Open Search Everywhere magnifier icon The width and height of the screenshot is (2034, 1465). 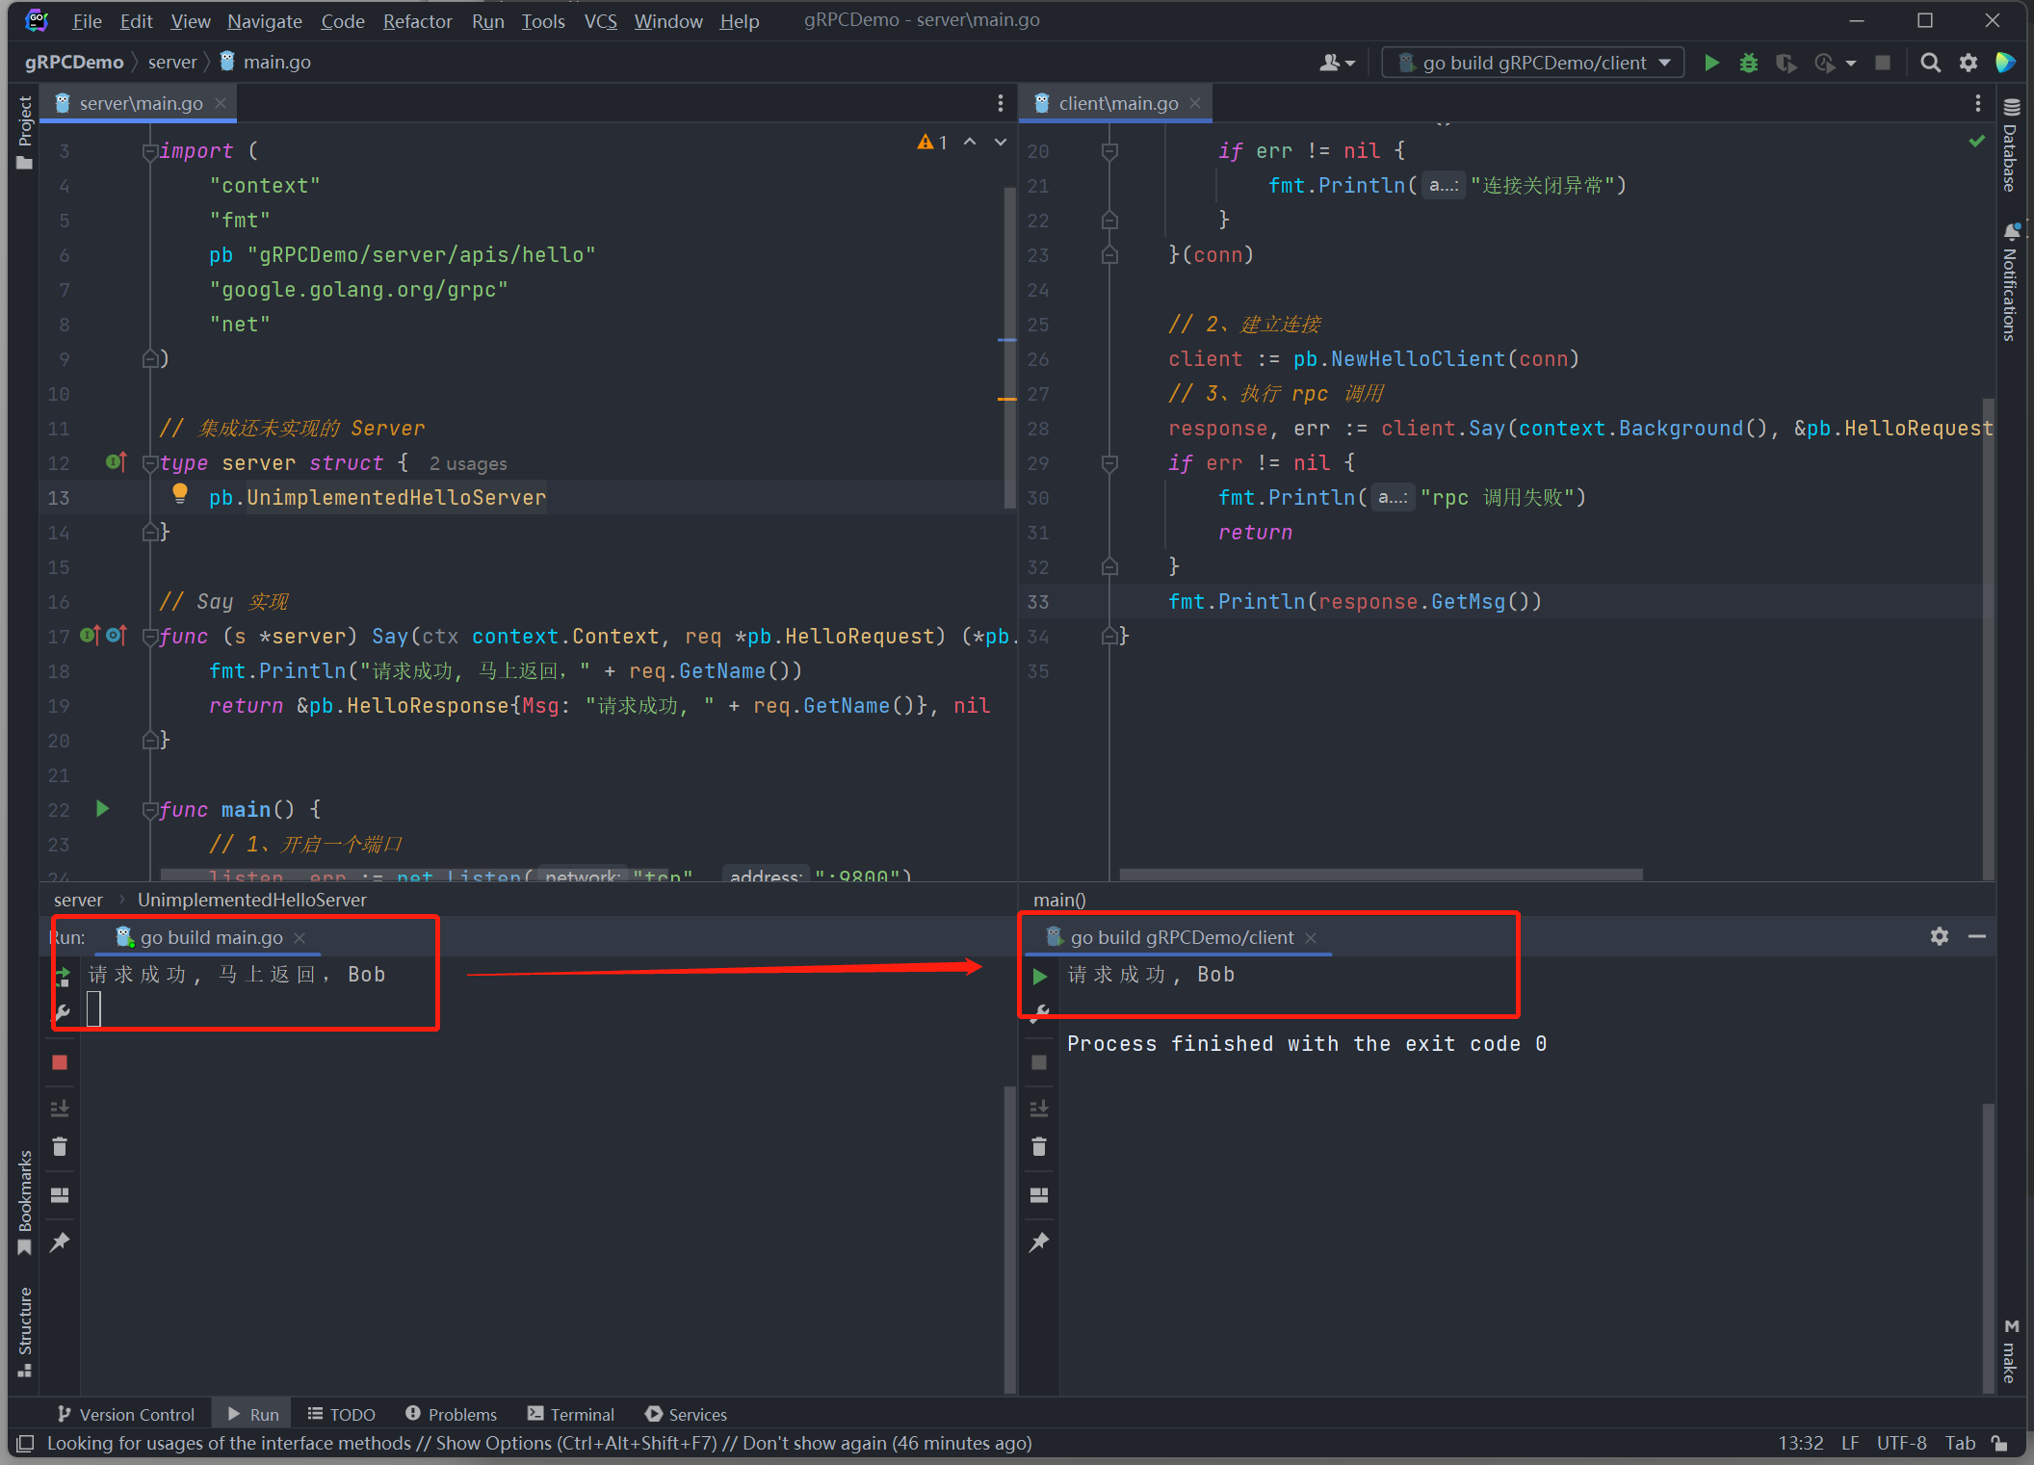(1930, 63)
